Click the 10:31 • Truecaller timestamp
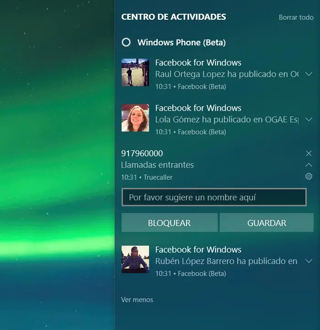This screenshot has height=330, width=320. click(x=147, y=177)
